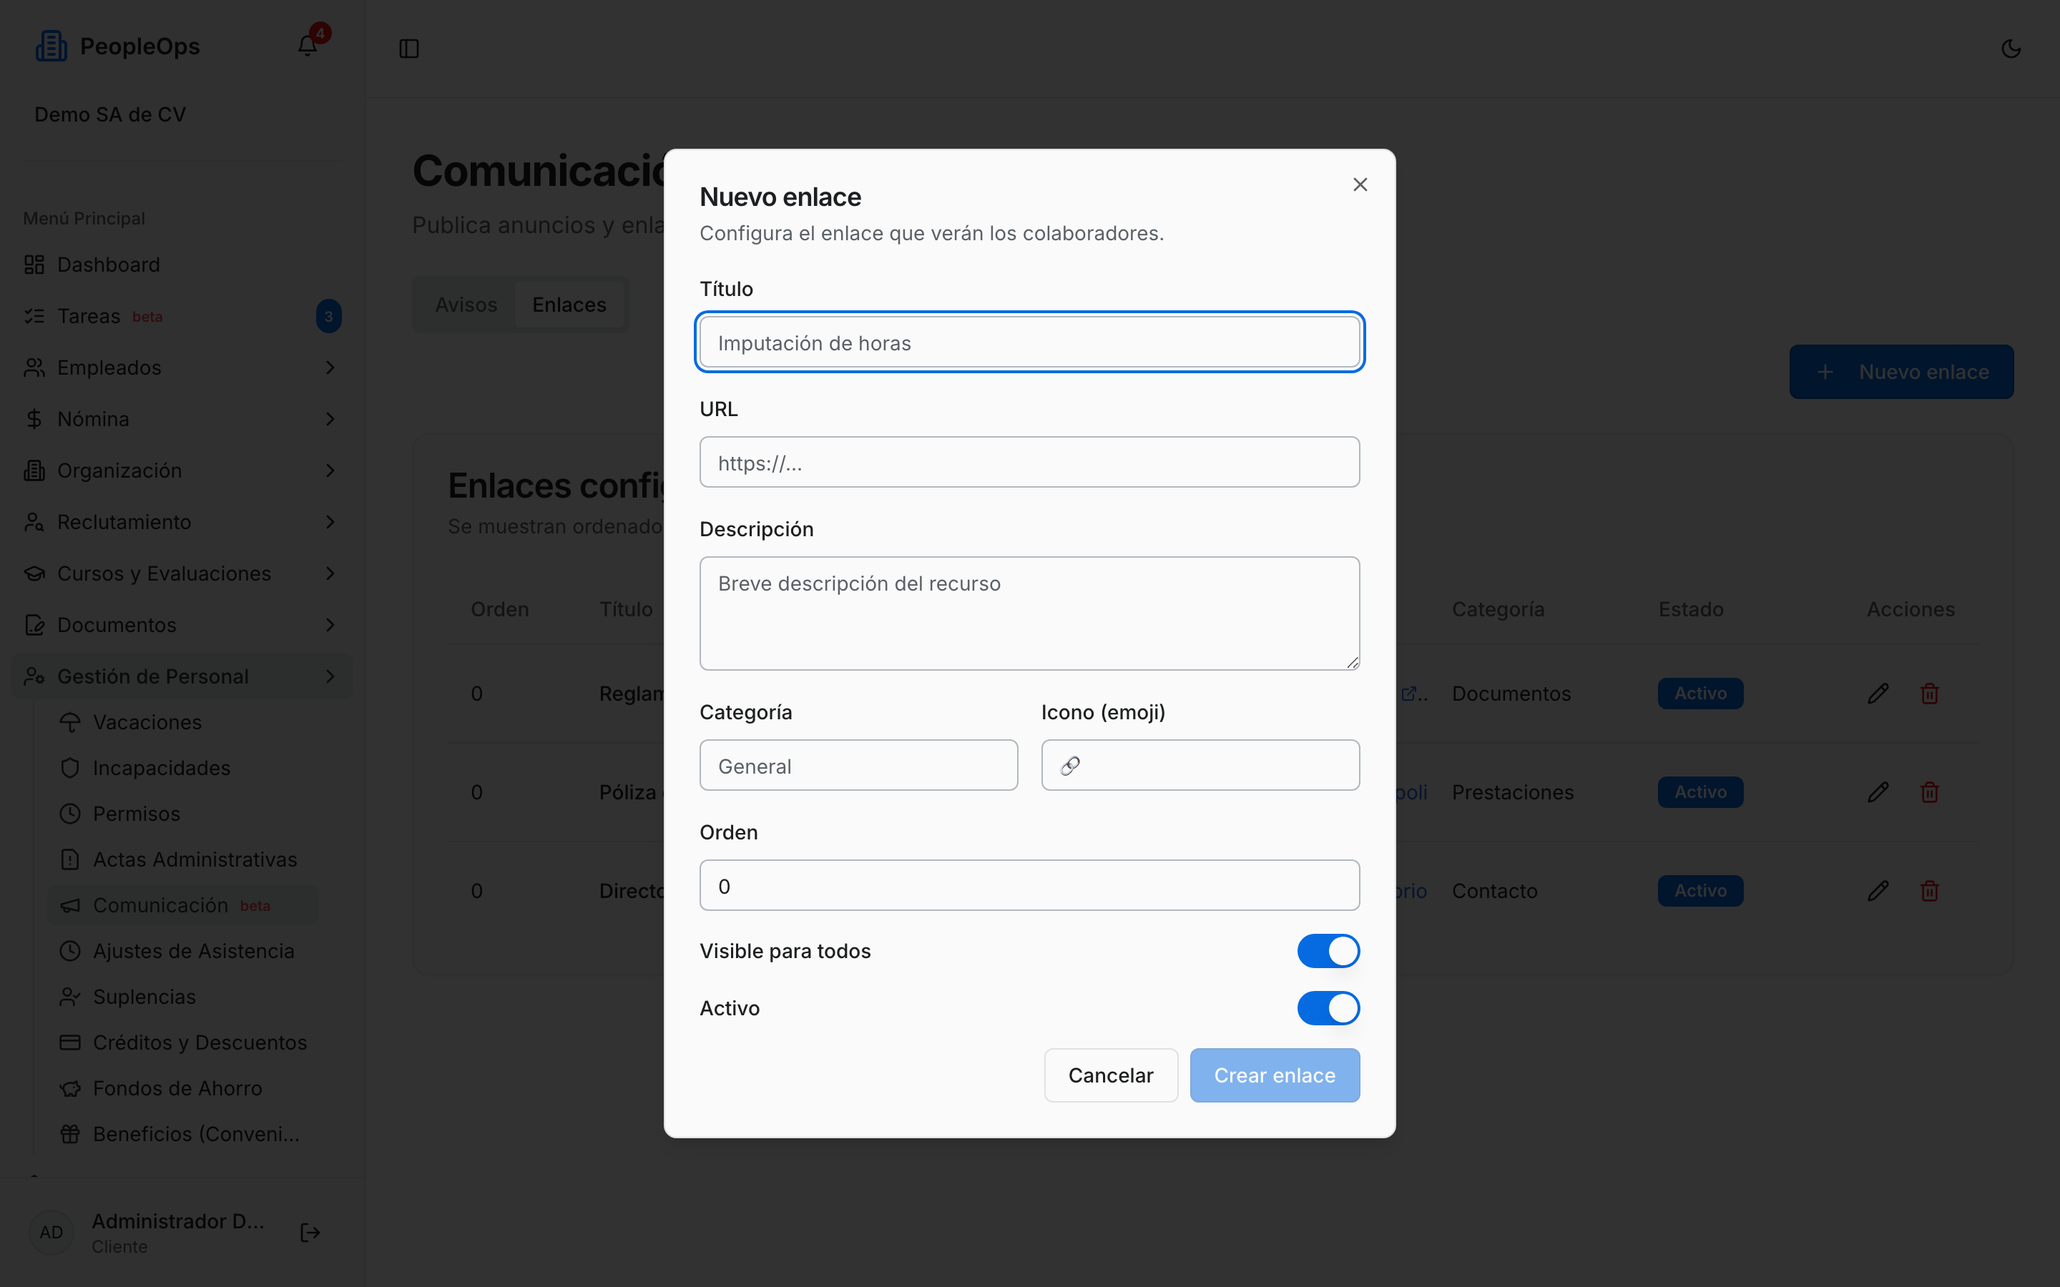Viewport: 2060px width, 1287px height.
Task: Open the notifications bell
Action: pos(308,46)
